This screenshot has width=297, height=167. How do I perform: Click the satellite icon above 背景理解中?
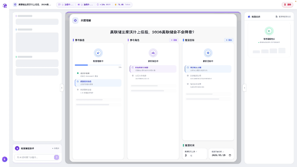pos(98,53)
